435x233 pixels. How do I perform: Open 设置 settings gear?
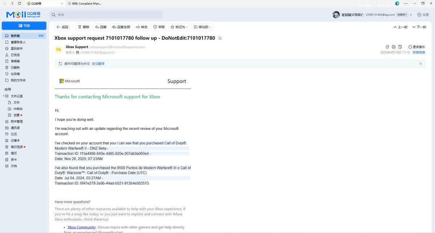click(x=423, y=15)
